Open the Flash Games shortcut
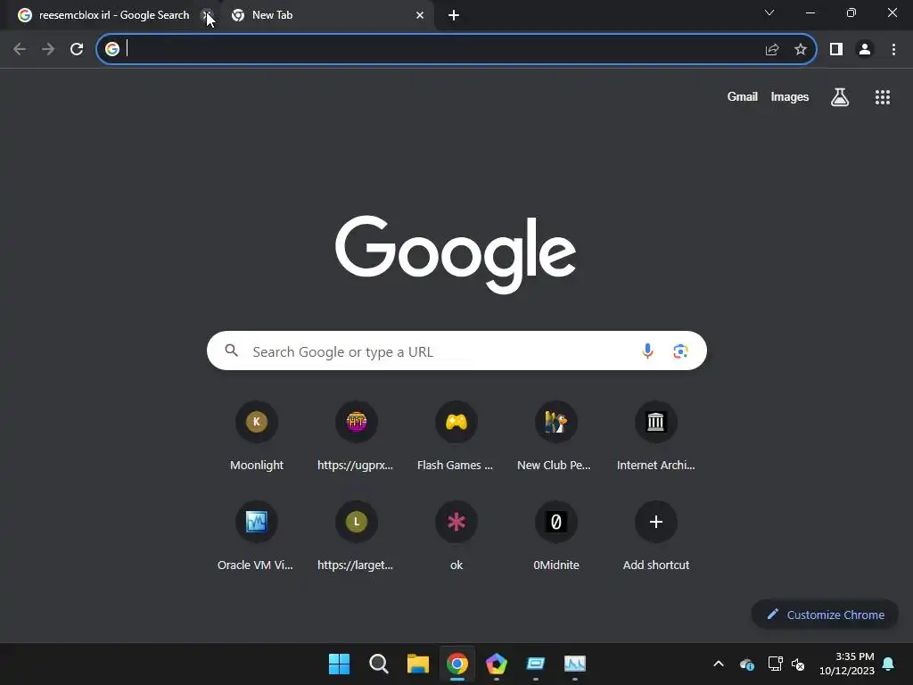This screenshot has width=913, height=685. pyautogui.click(x=456, y=436)
